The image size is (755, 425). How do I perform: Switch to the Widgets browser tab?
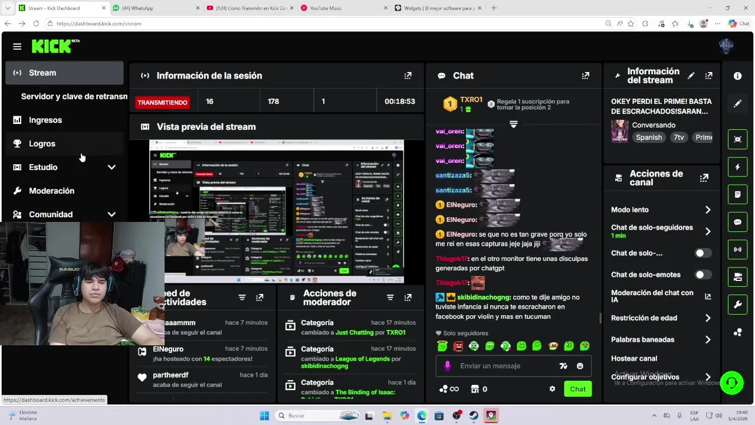pyautogui.click(x=438, y=8)
